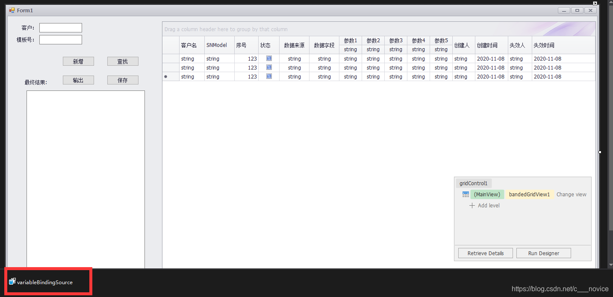Screen dimensions: 613x297
Task: Click the 新增 button
Action: tap(78, 61)
